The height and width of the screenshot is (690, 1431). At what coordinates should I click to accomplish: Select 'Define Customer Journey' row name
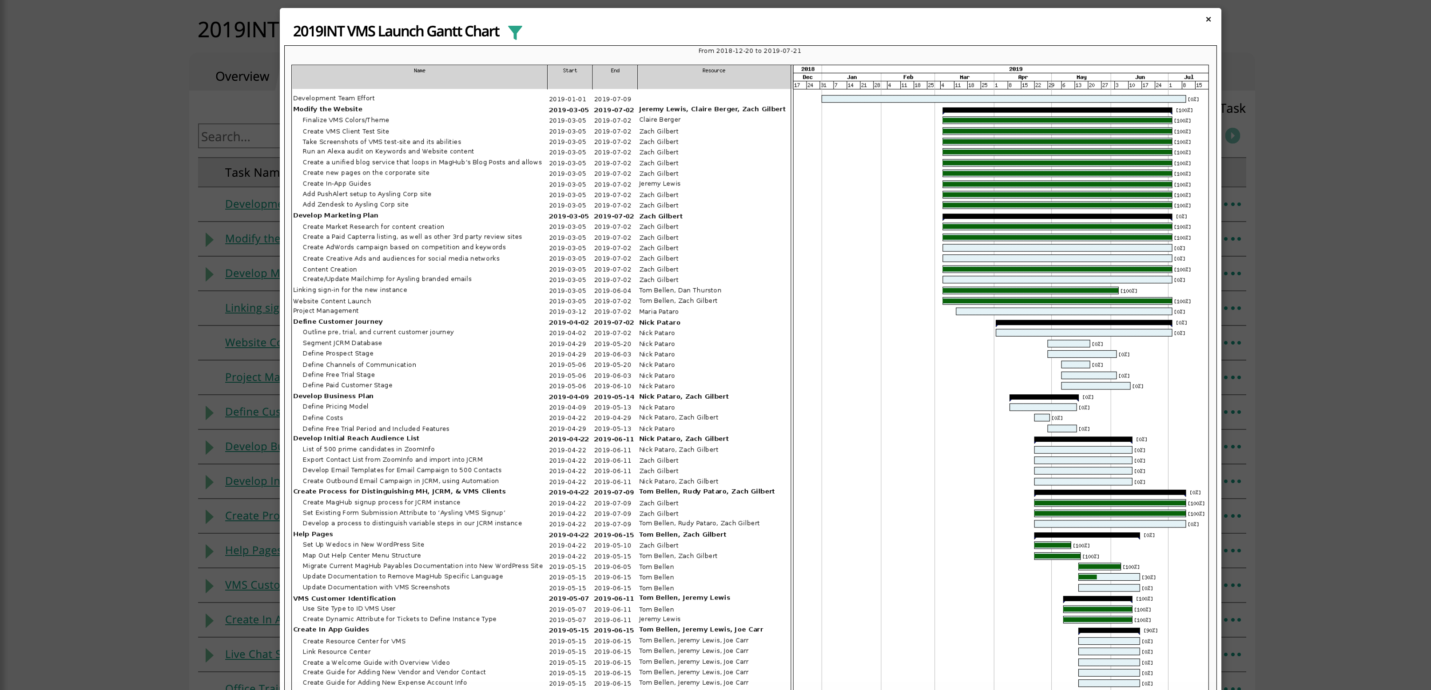point(338,321)
